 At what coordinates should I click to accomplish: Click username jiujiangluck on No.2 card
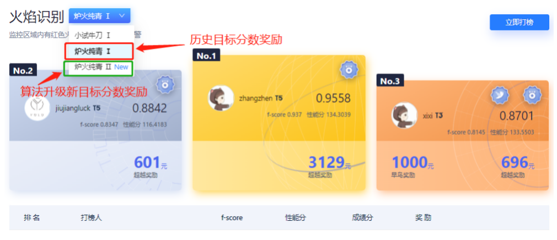(73, 108)
